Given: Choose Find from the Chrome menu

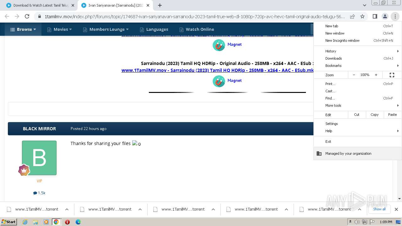Looking at the screenshot, I should click(357, 98).
